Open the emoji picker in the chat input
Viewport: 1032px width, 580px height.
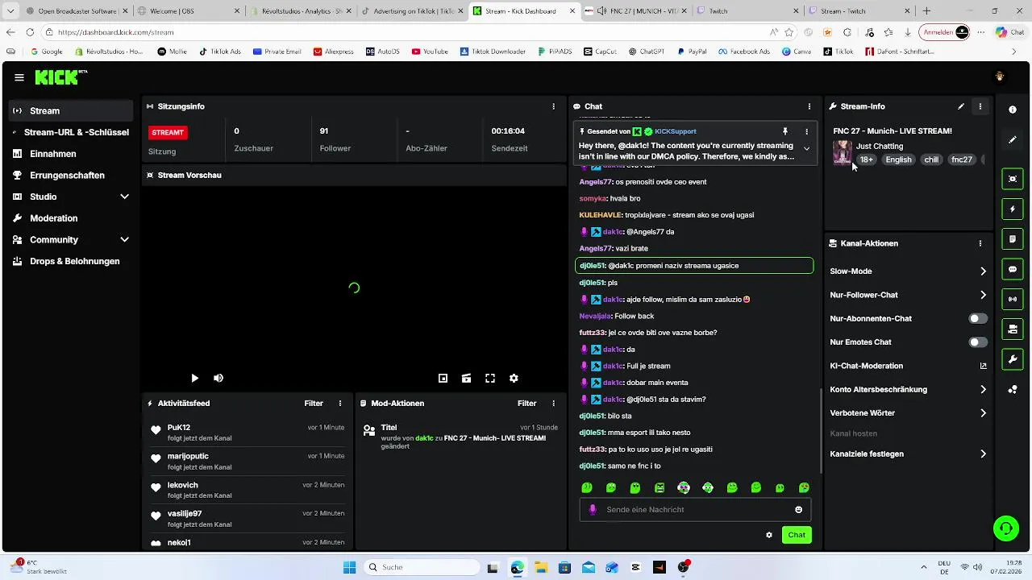click(799, 510)
